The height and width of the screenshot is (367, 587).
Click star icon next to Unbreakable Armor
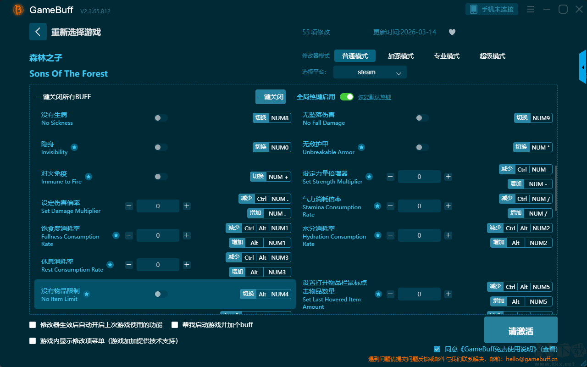pyautogui.click(x=361, y=147)
